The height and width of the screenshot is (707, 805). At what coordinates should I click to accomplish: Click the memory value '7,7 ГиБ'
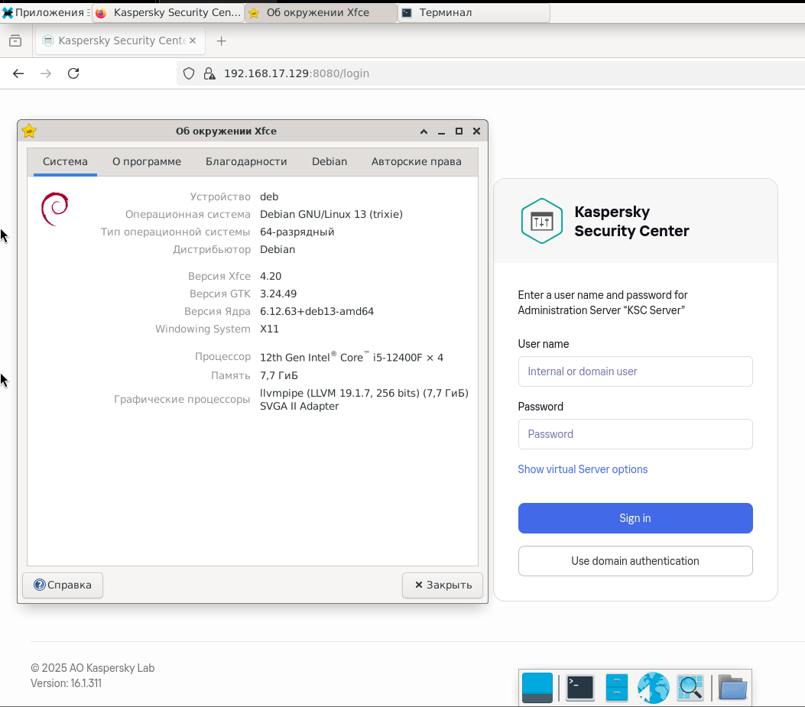(279, 376)
